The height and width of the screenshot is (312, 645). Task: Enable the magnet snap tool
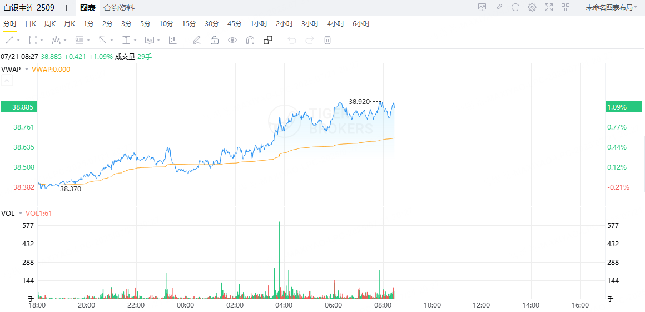[250, 40]
